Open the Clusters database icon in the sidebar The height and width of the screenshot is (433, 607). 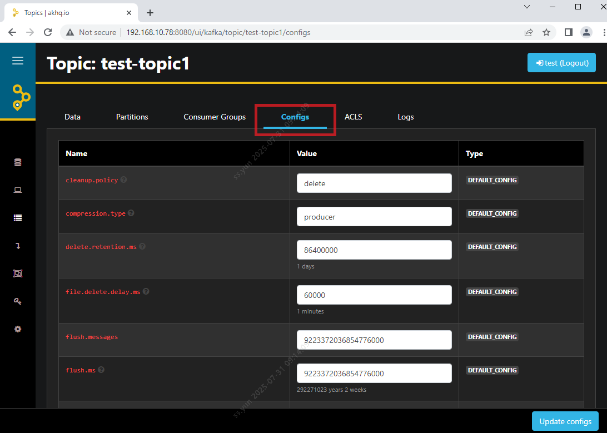click(x=18, y=162)
